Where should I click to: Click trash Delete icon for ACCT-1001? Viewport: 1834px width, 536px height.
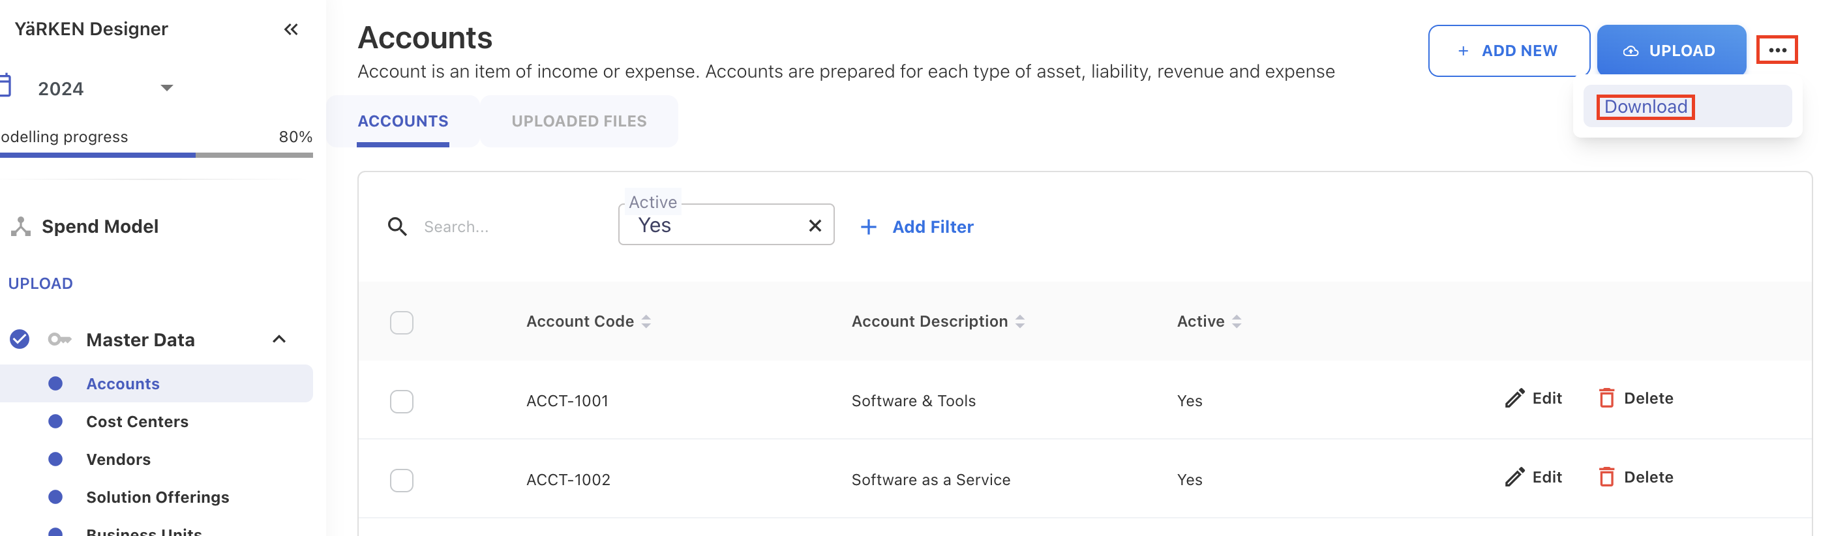click(1606, 398)
